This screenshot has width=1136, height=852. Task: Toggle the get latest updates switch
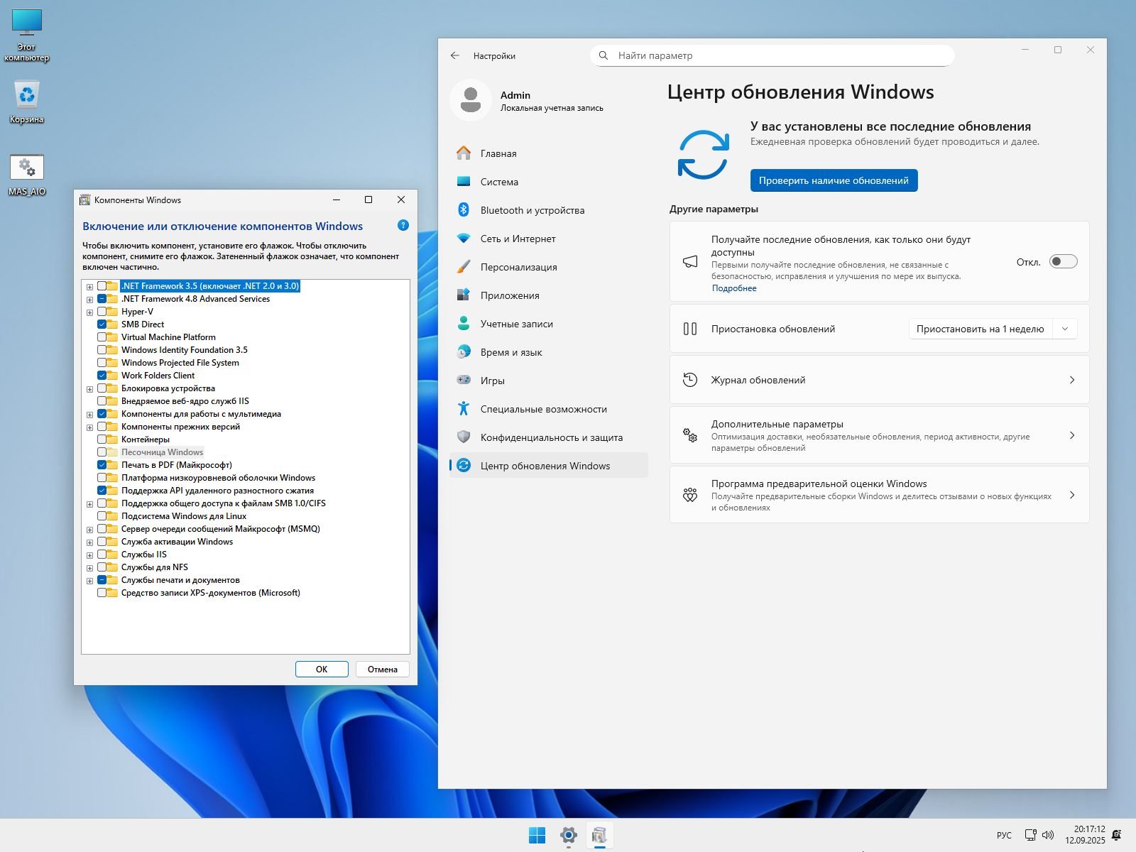pos(1063,262)
